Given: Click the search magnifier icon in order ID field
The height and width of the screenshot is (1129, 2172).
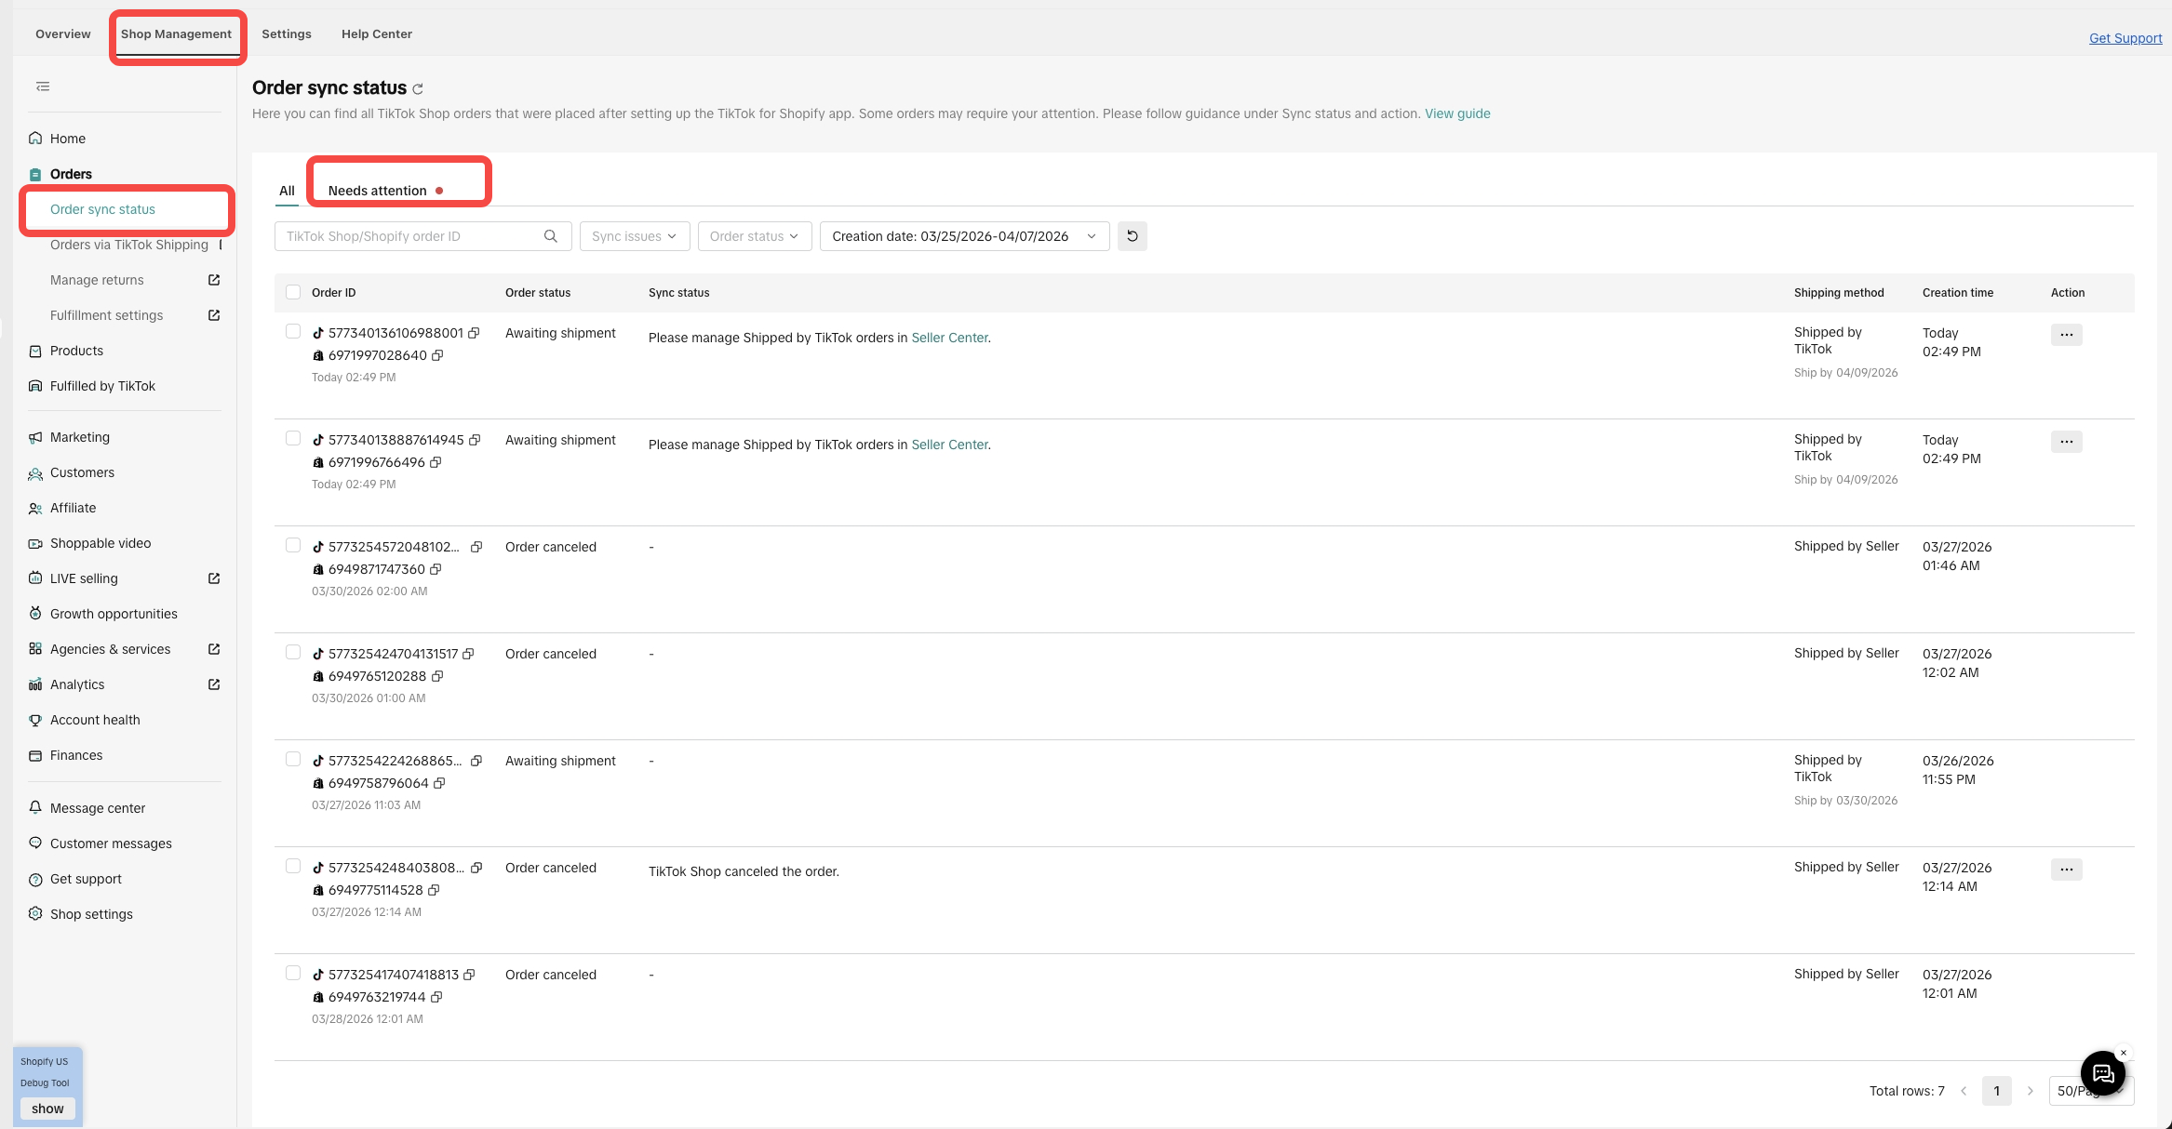Looking at the screenshot, I should pyautogui.click(x=551, y=236).
